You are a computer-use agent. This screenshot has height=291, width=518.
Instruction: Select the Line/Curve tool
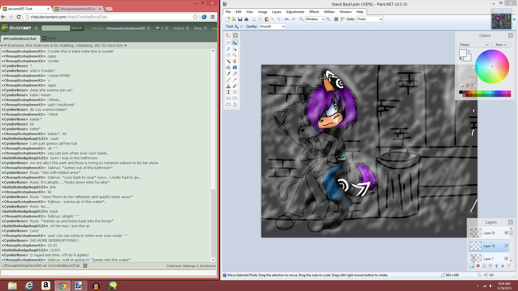pos(235,92)
